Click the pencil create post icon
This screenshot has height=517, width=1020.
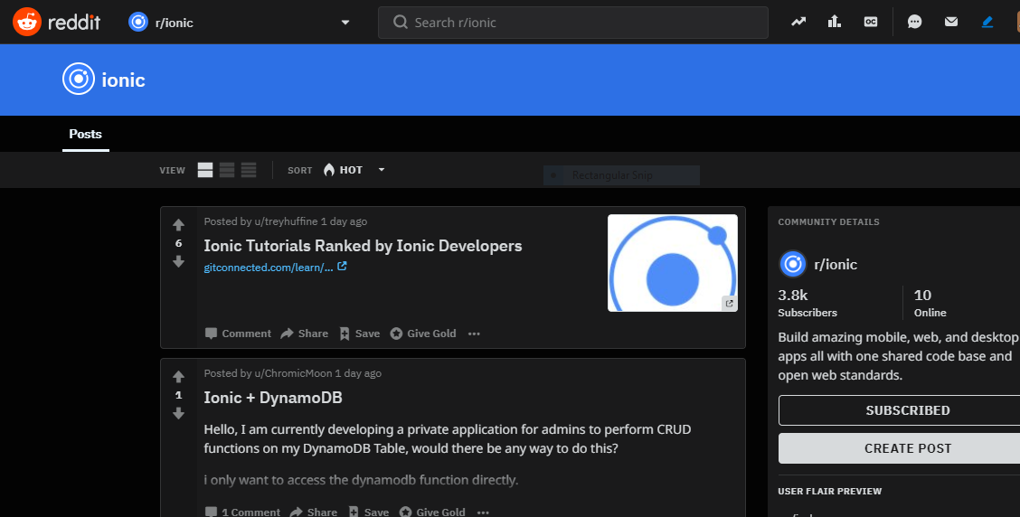click(987, 23)
